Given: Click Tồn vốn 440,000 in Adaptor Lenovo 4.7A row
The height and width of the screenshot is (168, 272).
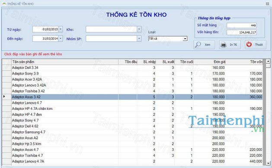Looking at the screenshot, I should click(256, 162).
